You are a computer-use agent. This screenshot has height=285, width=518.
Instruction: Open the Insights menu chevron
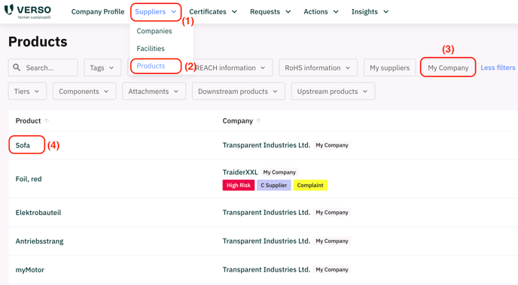point(385,12)
